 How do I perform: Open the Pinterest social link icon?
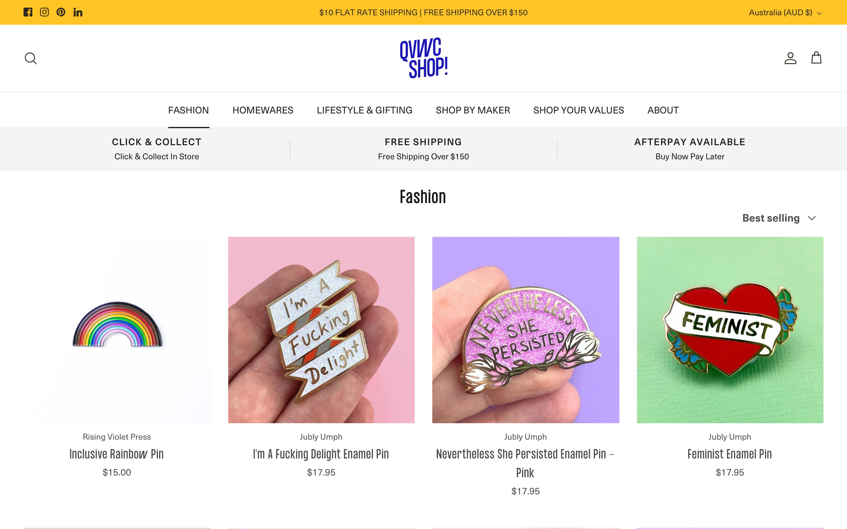61,12
